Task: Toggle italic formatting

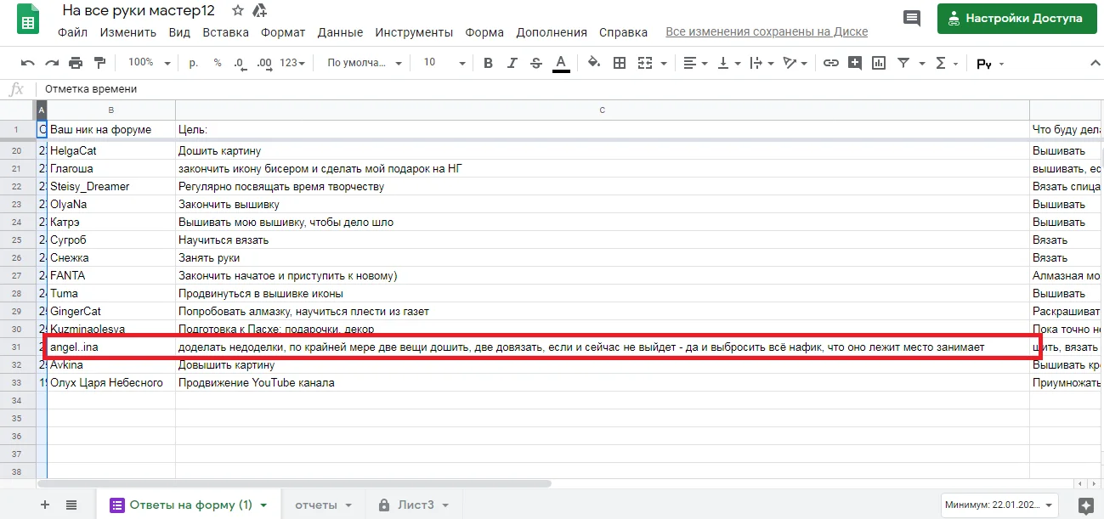Action: coord(512,63)
